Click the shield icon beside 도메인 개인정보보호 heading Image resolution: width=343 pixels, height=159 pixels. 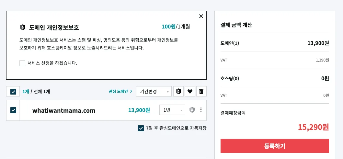tap(23, 27)
